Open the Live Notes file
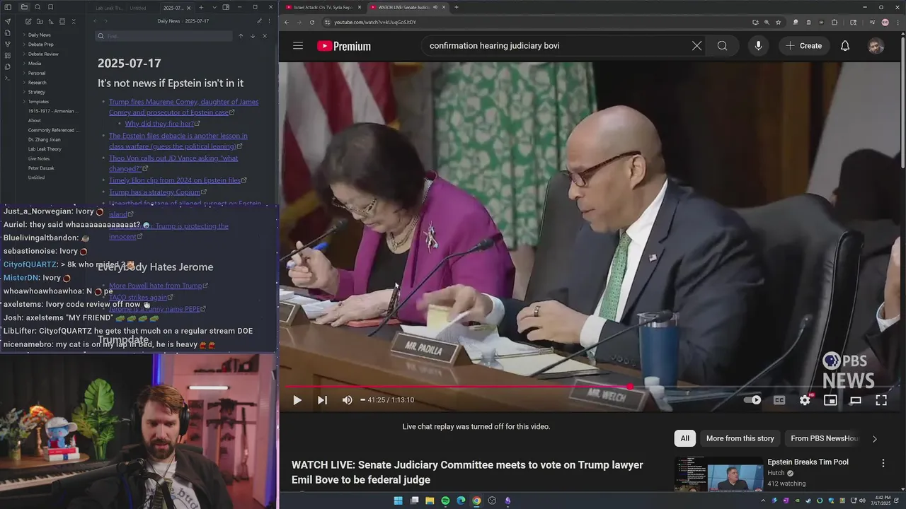The width and height of the screenshot is (906, 509). point(39,158)
